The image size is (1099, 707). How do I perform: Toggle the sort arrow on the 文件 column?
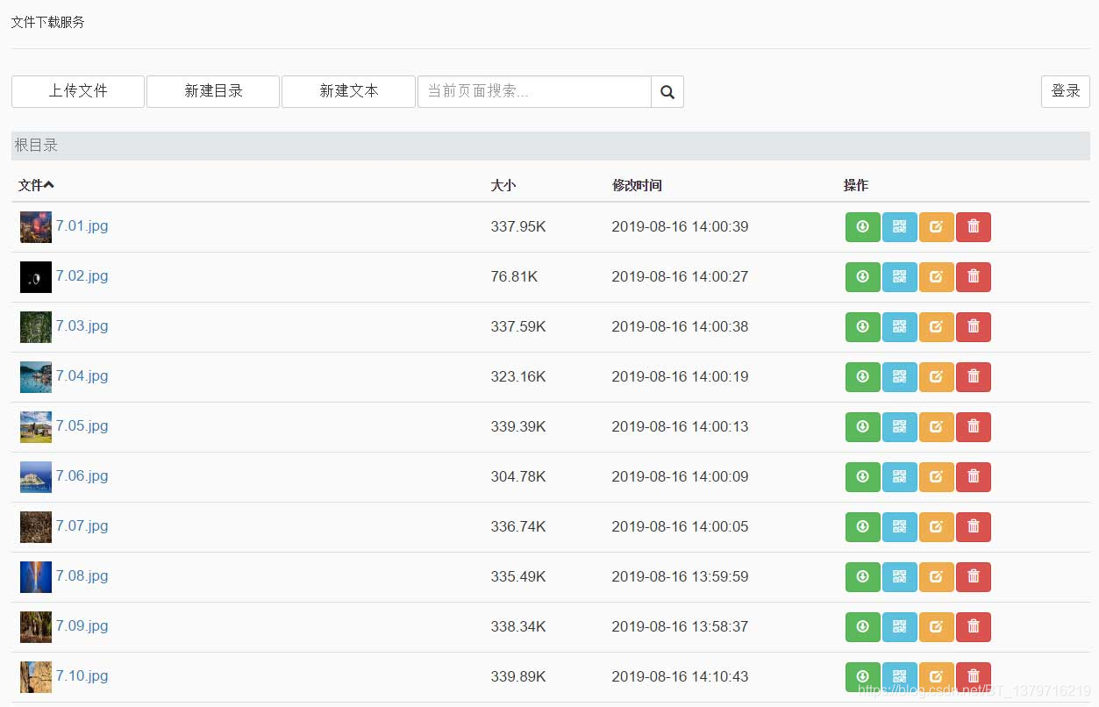pos(48,184)
